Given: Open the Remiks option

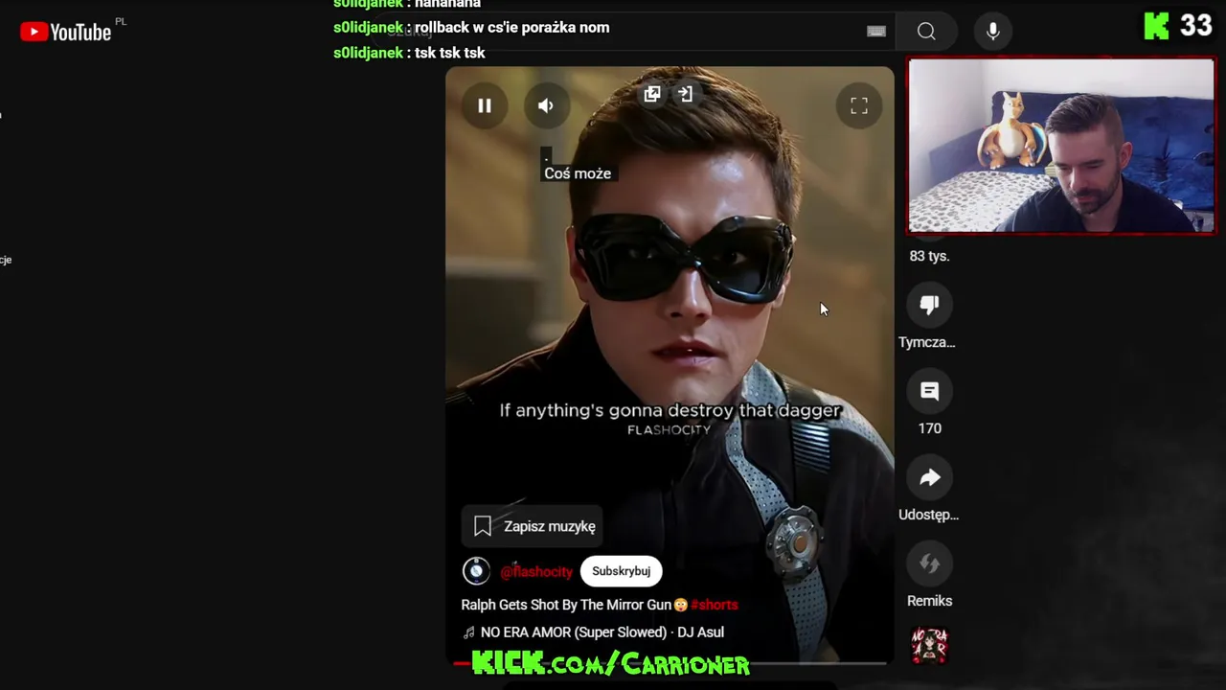Looking at the screenshot, I should 929,563.
